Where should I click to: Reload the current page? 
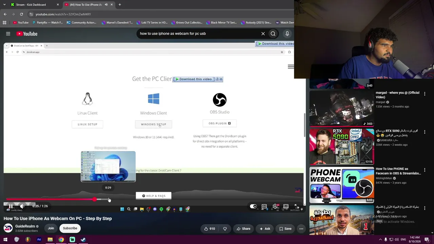[x=21, y=14]
